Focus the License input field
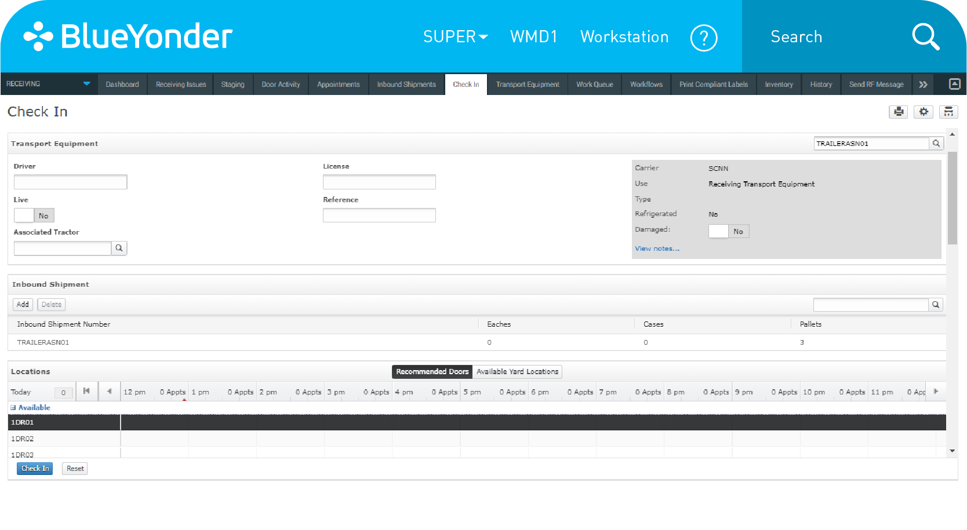 click(379, 182)
